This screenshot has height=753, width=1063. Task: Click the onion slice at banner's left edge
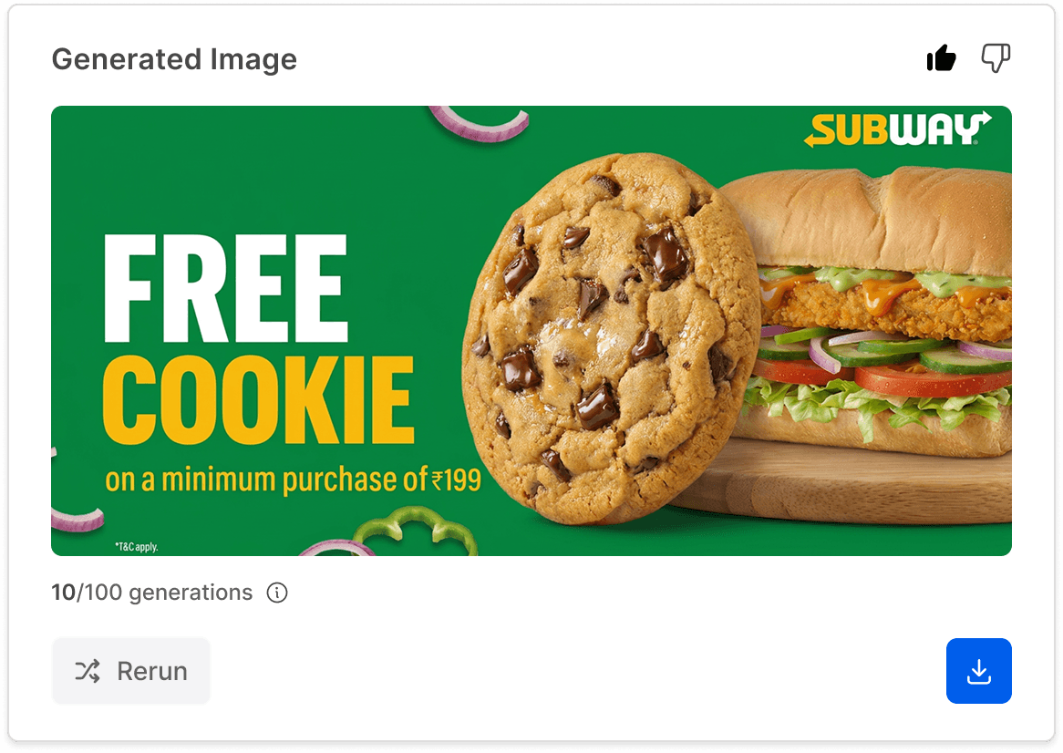click(x=77, y=520)
